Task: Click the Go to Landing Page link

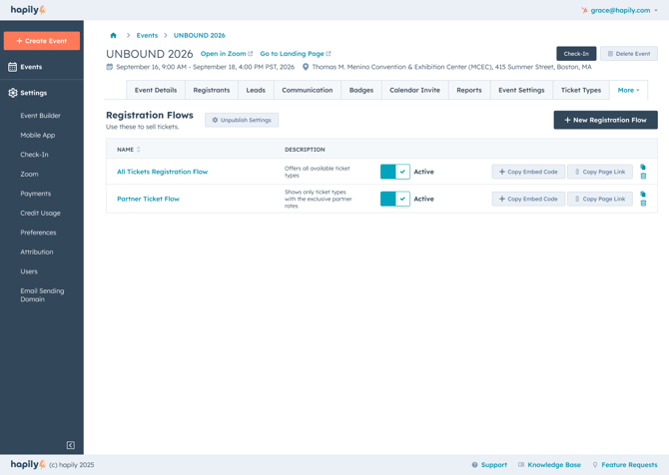Action: click(x=296, y=54)
